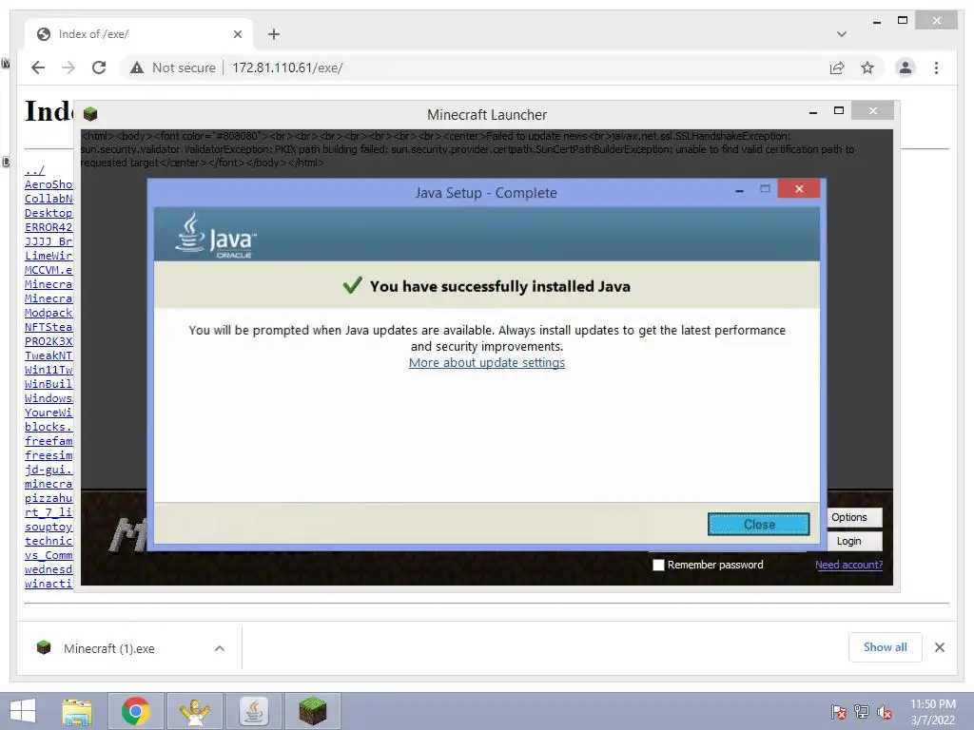974x730 pixels.
Task: Open the AeroSho file link
Action: tap(49, 184)
